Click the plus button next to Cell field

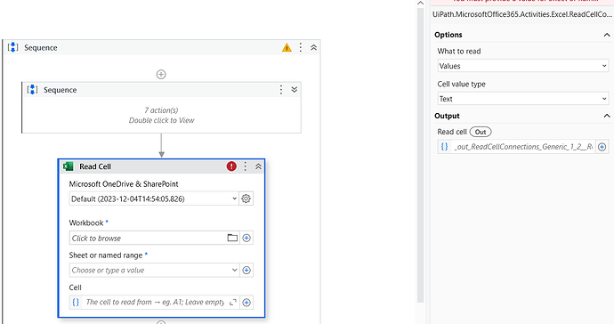(x=246, y=302)
